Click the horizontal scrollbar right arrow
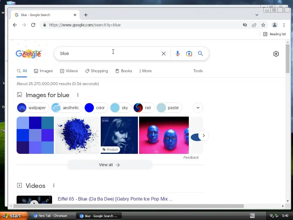The height and width of the screenshot is (220, 293). 283,206
